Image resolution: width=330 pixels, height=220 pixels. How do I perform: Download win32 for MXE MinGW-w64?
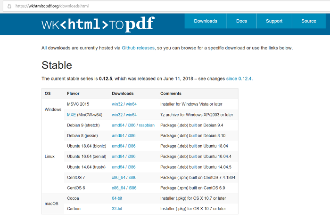pos(117,115)
